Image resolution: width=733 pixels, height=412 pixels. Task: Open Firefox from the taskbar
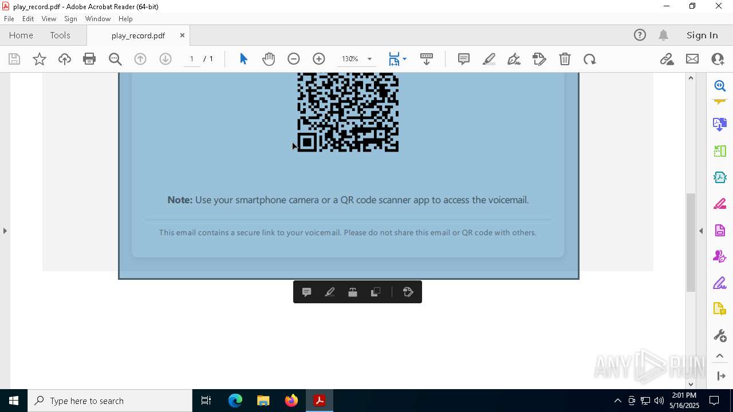click(x=291, y=401)
